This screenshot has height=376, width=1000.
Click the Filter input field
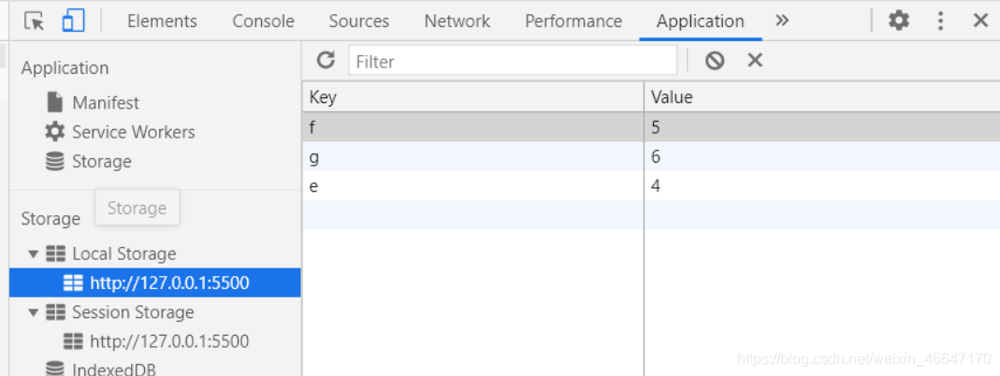pyautogui.click(x=513, y=61)
